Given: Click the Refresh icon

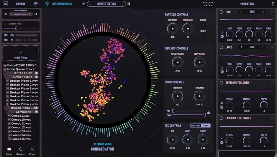Looking at the screenshot, I should (x=21, y=149).
